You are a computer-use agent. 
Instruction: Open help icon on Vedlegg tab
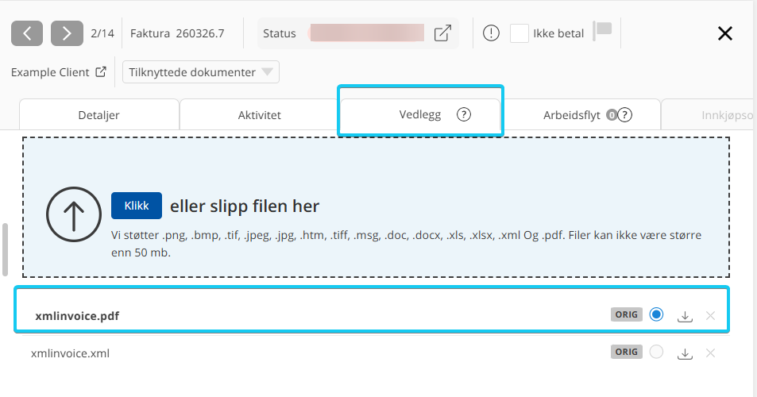pos(463,114)
